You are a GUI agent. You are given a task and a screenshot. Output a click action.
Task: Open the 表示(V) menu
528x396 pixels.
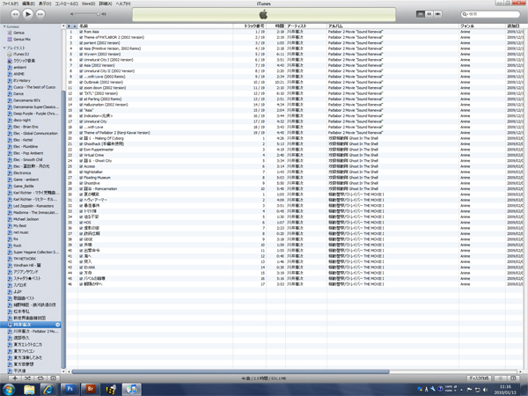tap(45, 4)
